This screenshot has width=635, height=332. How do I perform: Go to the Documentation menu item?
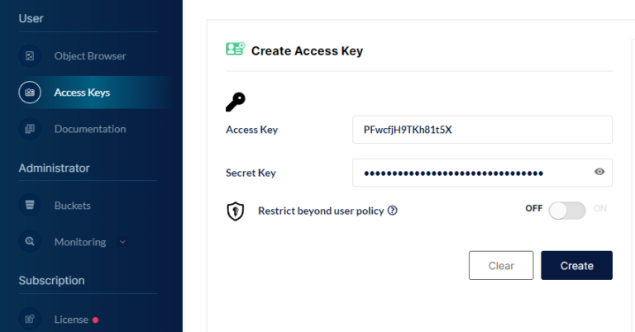coord(90,129)
